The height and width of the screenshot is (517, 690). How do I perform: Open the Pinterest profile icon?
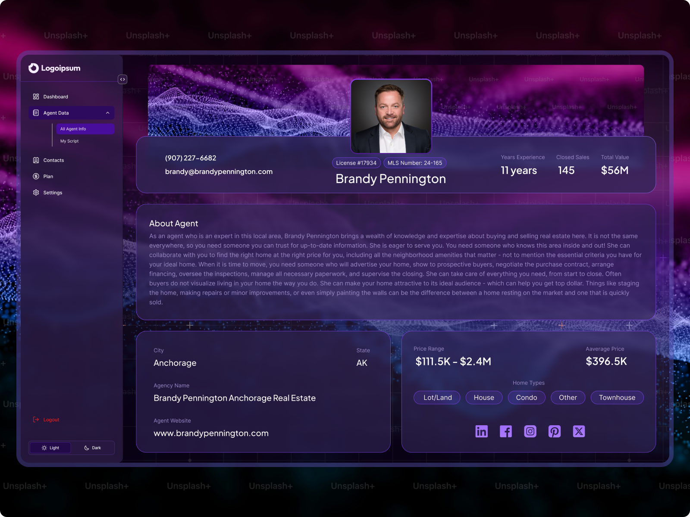[x=555, y=431]
